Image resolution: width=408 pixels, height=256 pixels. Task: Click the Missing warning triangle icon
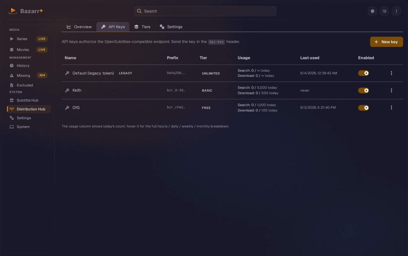(12, 75)
